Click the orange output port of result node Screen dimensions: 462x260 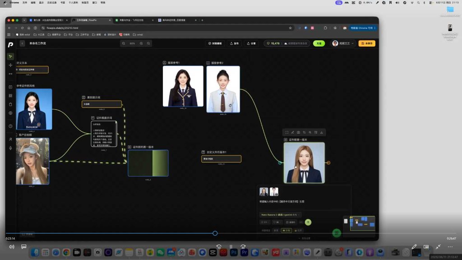click(328, 162)
